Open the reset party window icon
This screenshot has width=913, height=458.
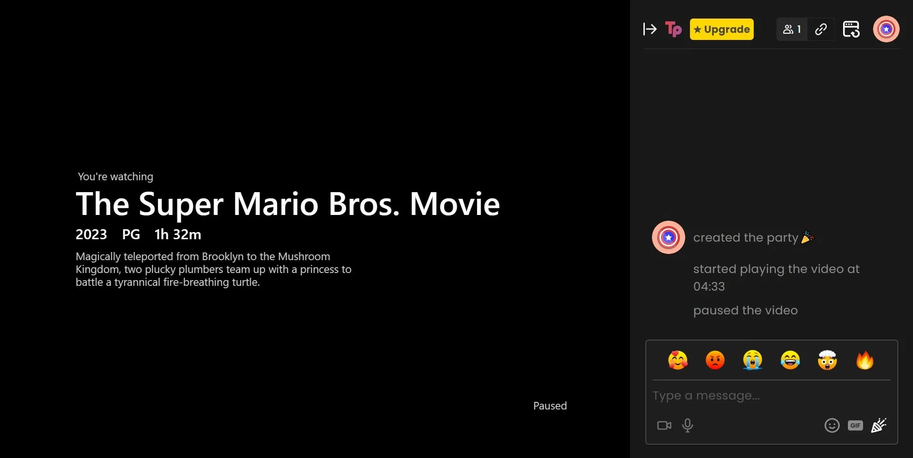tap(851, 29)
